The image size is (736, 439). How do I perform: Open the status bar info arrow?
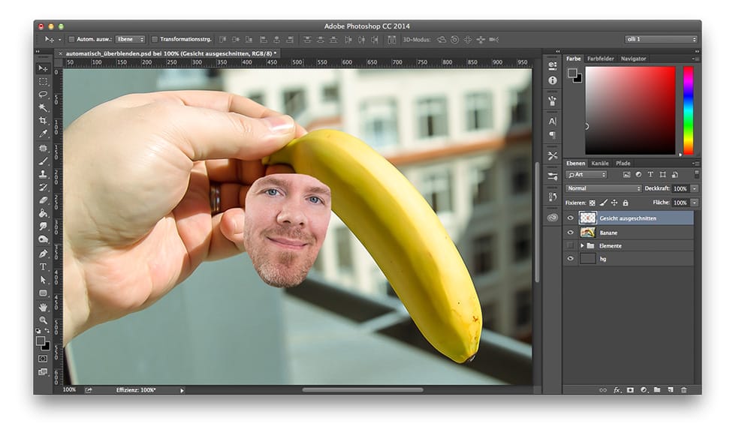182,390
